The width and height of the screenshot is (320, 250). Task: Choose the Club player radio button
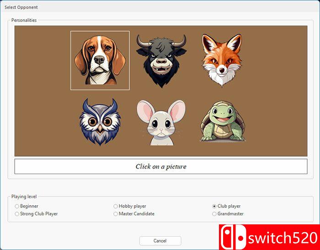(214, 207)
